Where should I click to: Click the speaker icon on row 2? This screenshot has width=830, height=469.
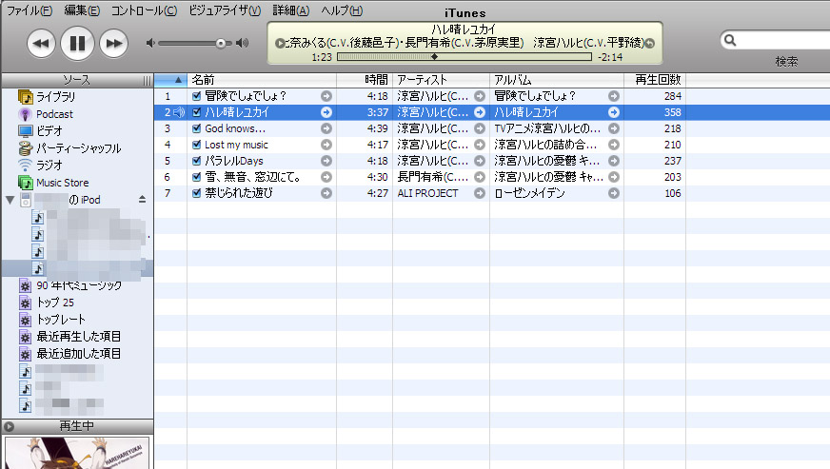pos(180,112)
